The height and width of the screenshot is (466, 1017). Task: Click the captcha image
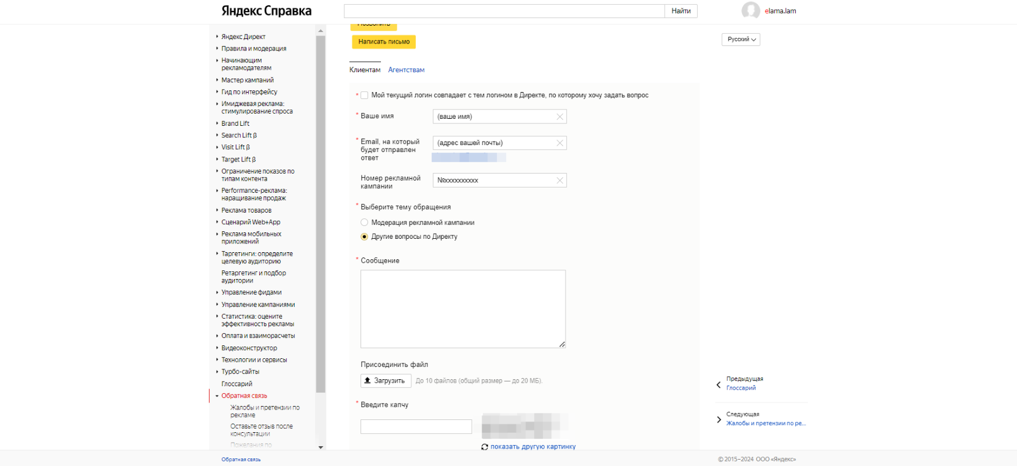(524, 426)
